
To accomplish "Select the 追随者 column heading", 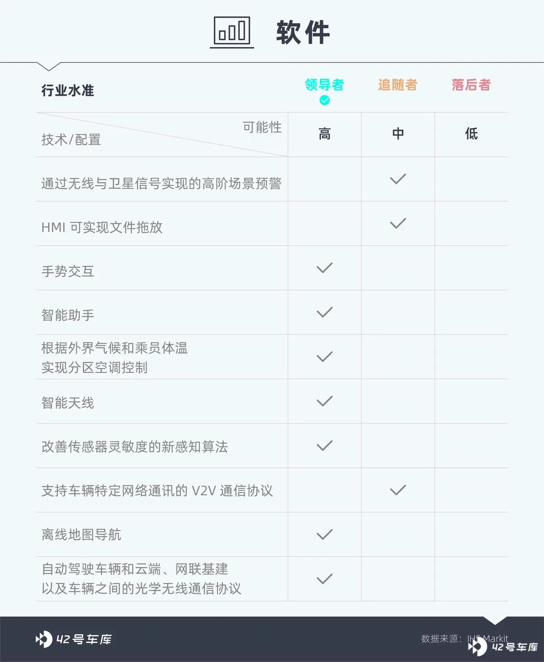I will click(398, 84).
